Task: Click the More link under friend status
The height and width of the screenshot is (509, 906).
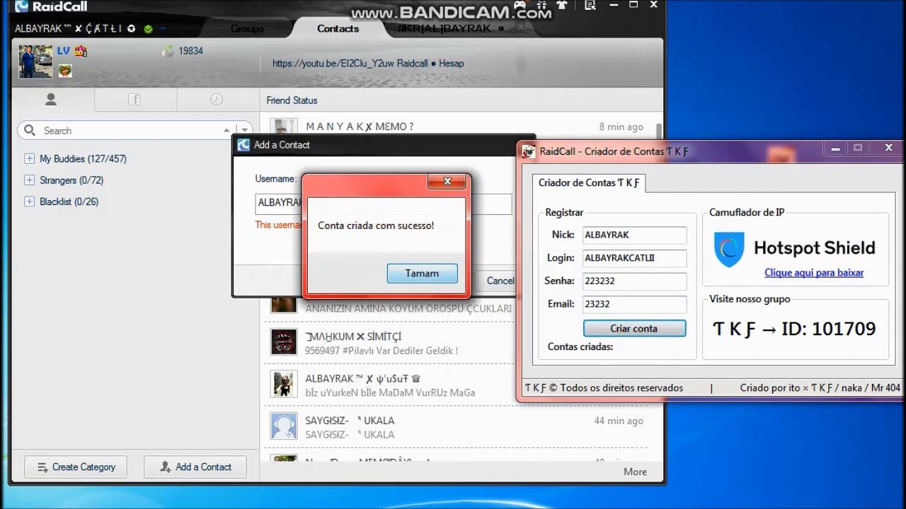Action: pos(635,472)
